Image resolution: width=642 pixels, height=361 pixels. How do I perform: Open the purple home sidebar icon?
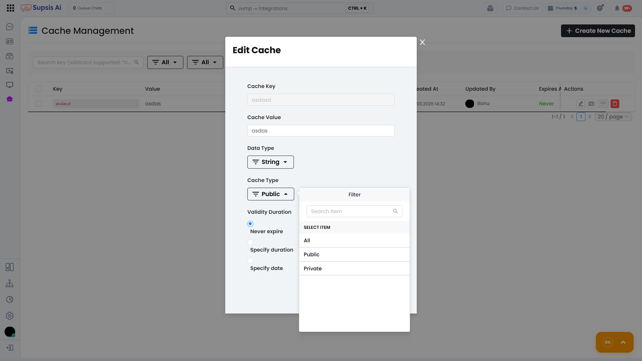click(x=10, y=99)
